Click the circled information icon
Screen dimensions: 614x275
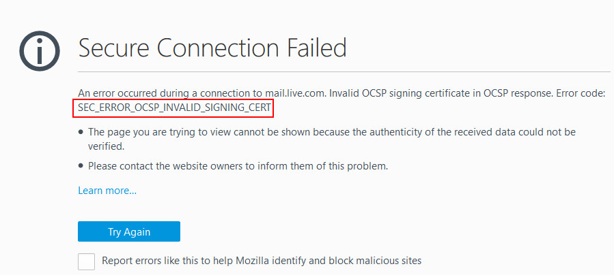coord(40,51)
